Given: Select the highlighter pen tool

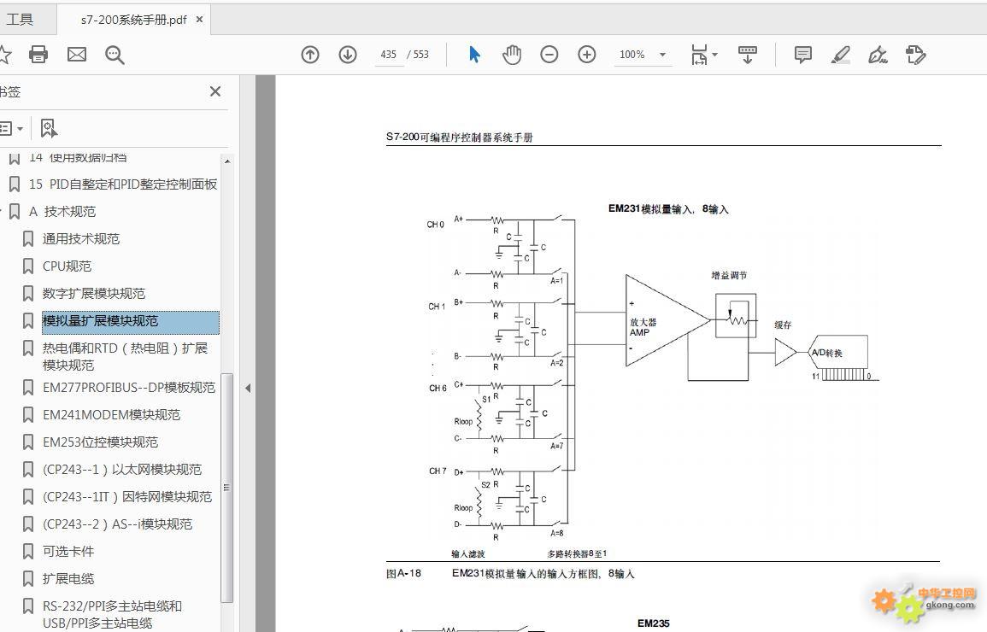Looking at the screenshot, I should coord(840,55).
